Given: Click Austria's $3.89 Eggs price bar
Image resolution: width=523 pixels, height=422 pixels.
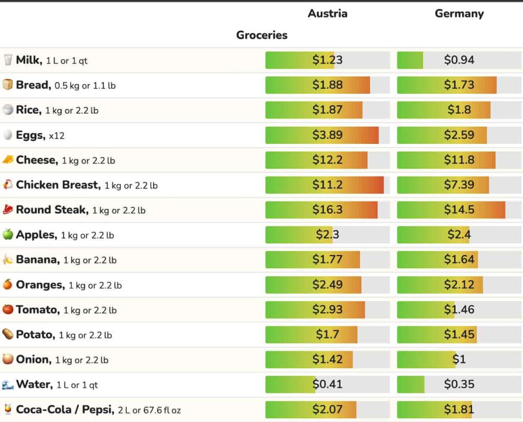Looking at the screenshot, I should pyautogui.click(x=327, y=135).
